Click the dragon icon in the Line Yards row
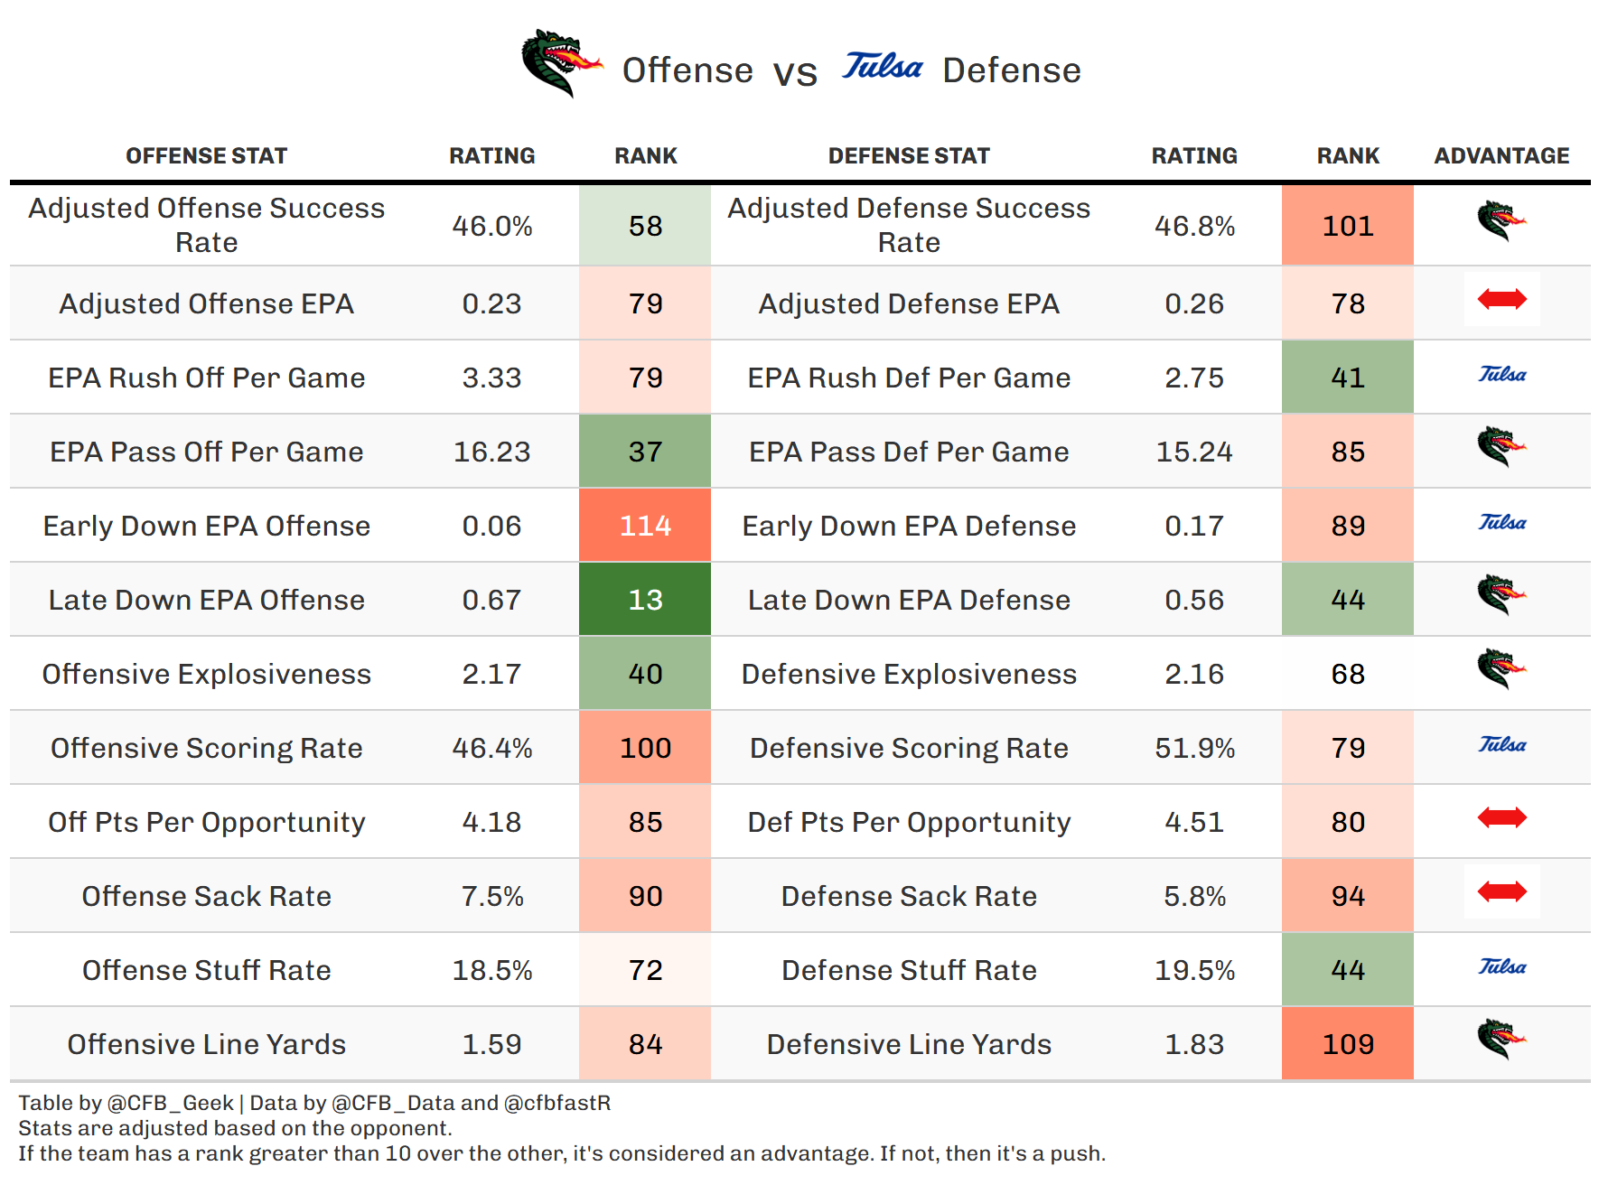Image resolution: width=1599 pixels, height=1185 pixels. (x=1501, y=1040)
